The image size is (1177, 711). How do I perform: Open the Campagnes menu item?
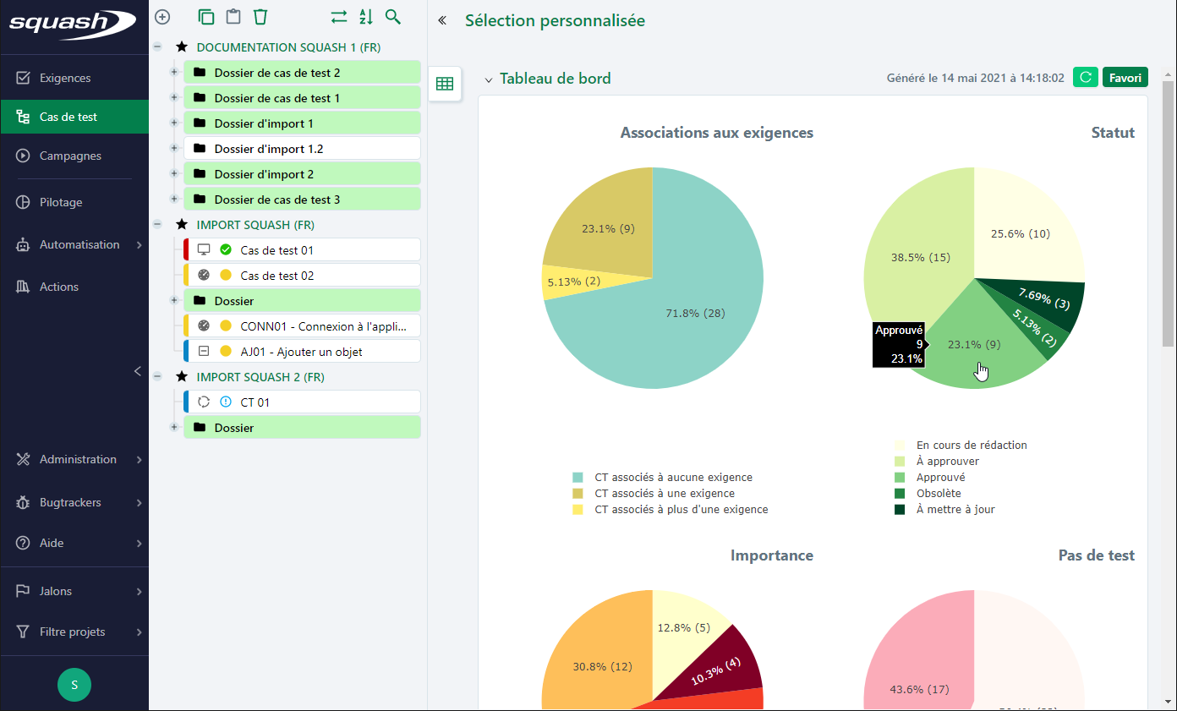[x=70, y=156]
